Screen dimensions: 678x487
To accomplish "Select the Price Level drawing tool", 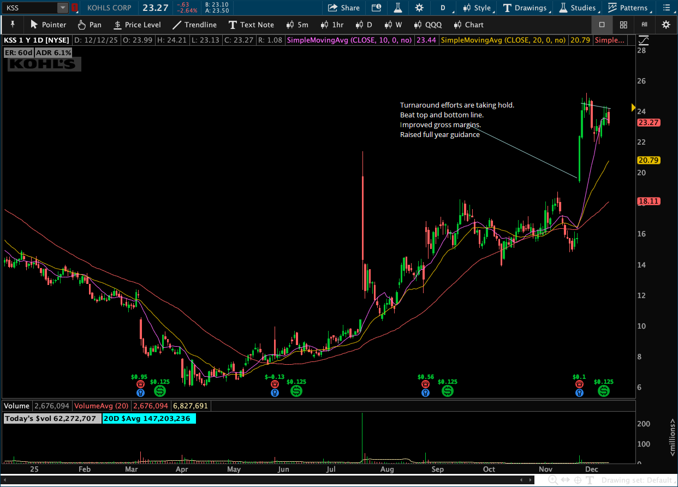I will pos(137,25).
